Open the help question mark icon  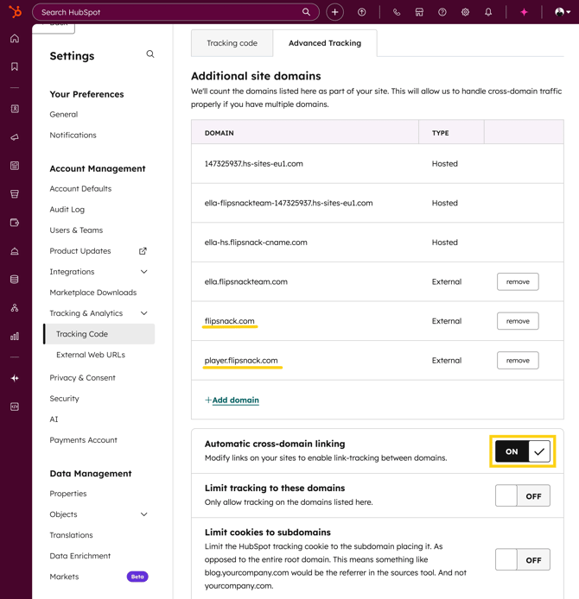[442, 12]
